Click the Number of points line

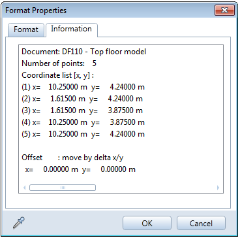[59, 63]
